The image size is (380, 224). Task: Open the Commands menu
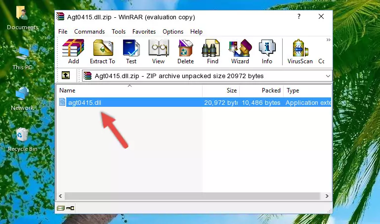[89, 32]
